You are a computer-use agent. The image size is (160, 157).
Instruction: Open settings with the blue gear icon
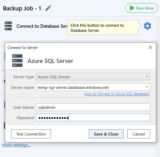(148, 26)
